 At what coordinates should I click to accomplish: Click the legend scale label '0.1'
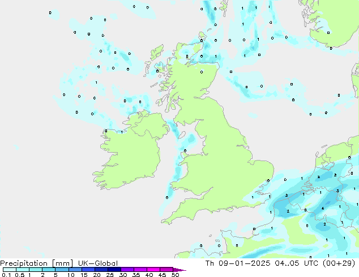pos(6,275)
